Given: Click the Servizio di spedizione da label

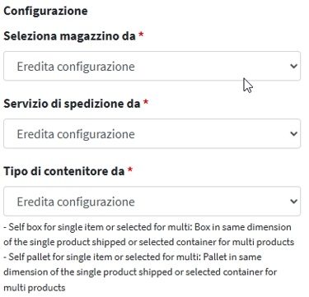Looking at the screenshot, I should click(x=72, y=104).
